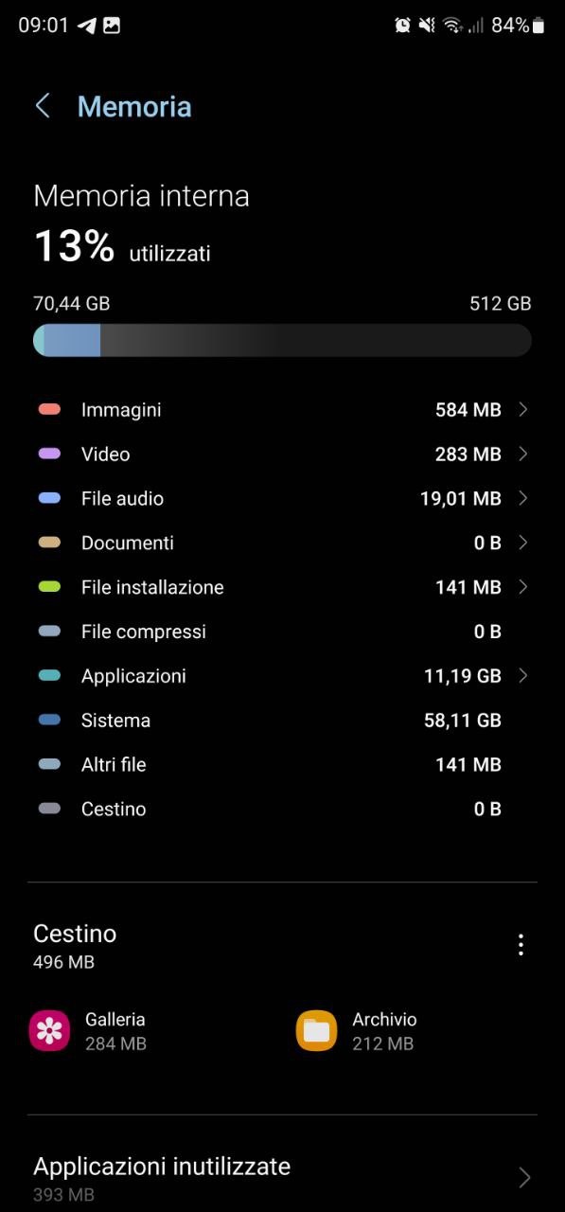Tap the back arrow next to Memoria
Image resolution: width=565 pixels, height=1212 pixels.
point(43,106)
